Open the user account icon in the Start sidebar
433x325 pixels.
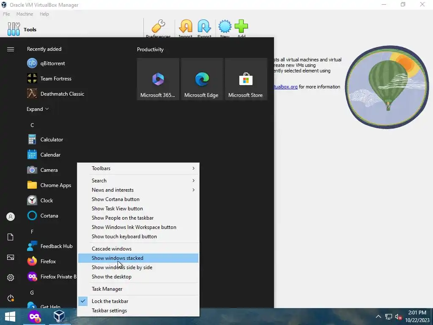(11, 217)
